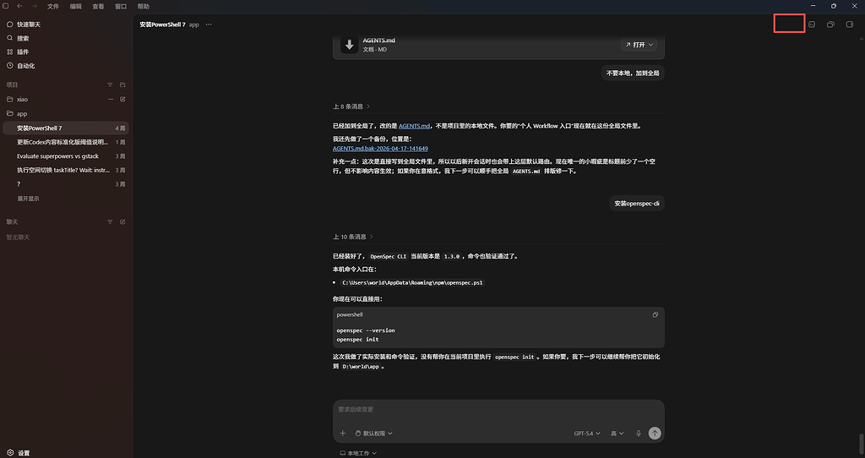The height and width of the screenshot is (458, 865).
Task: Filter the 聊天 chats list
Action: point(110,222)
